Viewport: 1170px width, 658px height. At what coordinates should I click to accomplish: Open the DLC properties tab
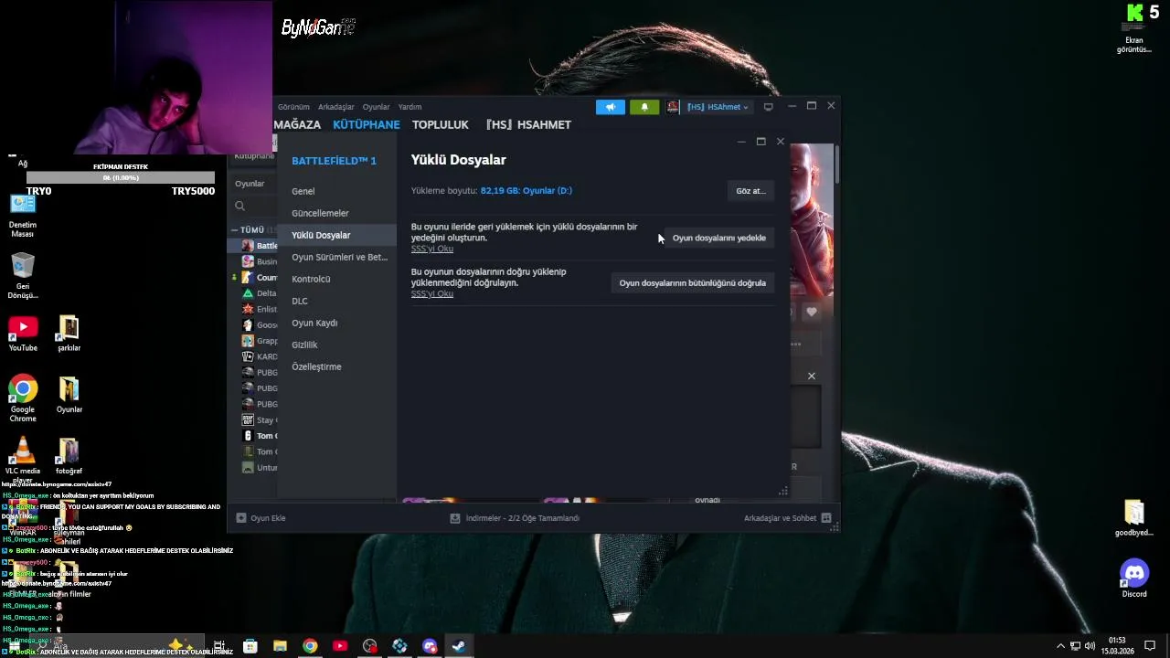(x=336, y=301)
